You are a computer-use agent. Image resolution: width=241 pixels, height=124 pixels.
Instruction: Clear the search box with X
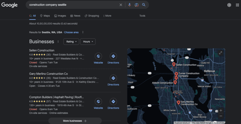[x=121, y=5]
